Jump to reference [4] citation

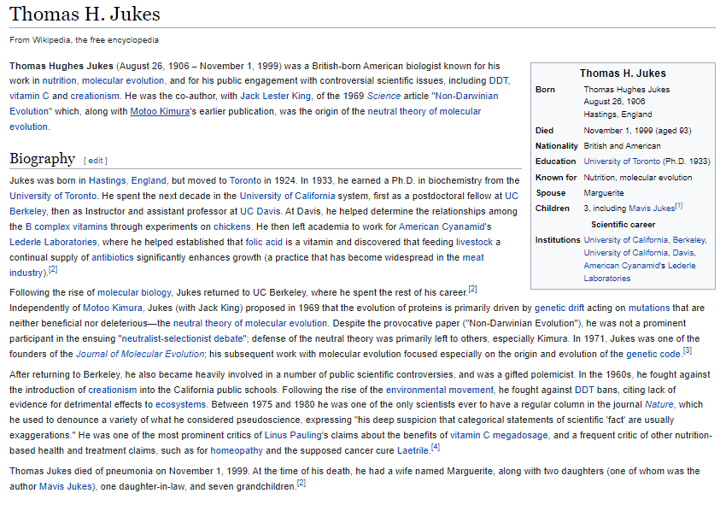(x=436, y=448)
